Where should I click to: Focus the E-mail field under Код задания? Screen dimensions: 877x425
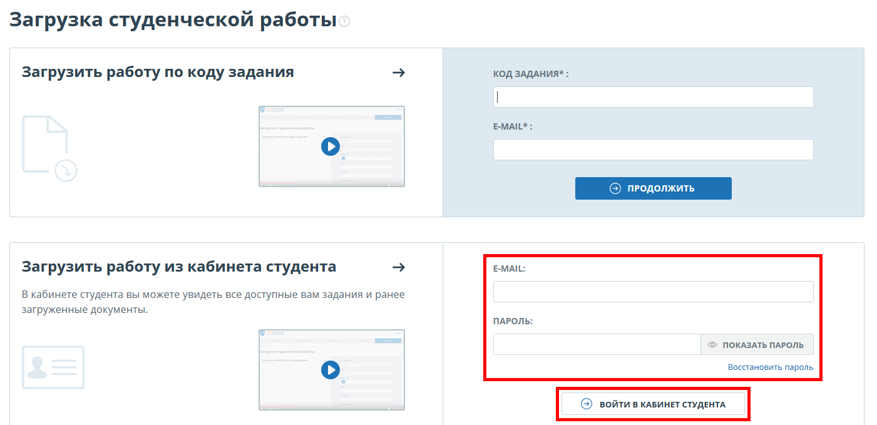pyautogui.click(x=653, y=150)
